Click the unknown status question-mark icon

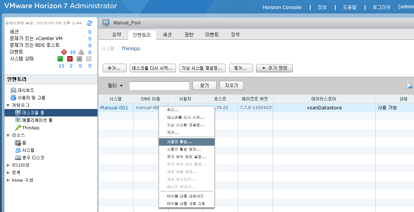point(89,59)
